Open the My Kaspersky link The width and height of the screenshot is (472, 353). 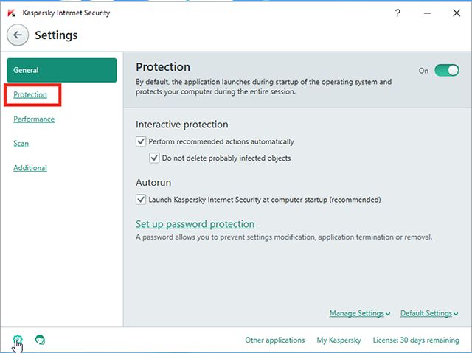(x=339, y=340)
